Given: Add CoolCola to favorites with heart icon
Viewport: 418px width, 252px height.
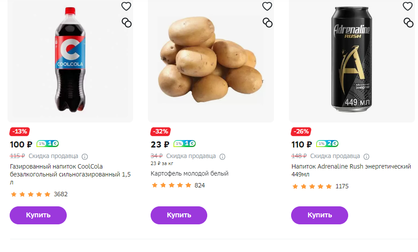Looking at the screenshot, I should point(126,7).
